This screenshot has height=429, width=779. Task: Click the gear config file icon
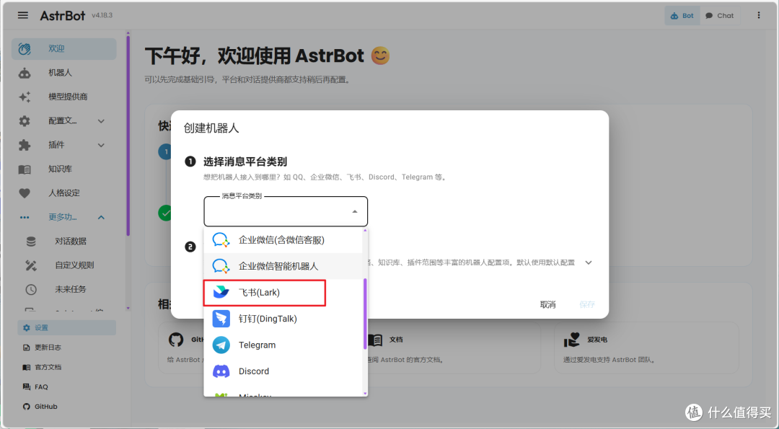[x=25, y=121]
